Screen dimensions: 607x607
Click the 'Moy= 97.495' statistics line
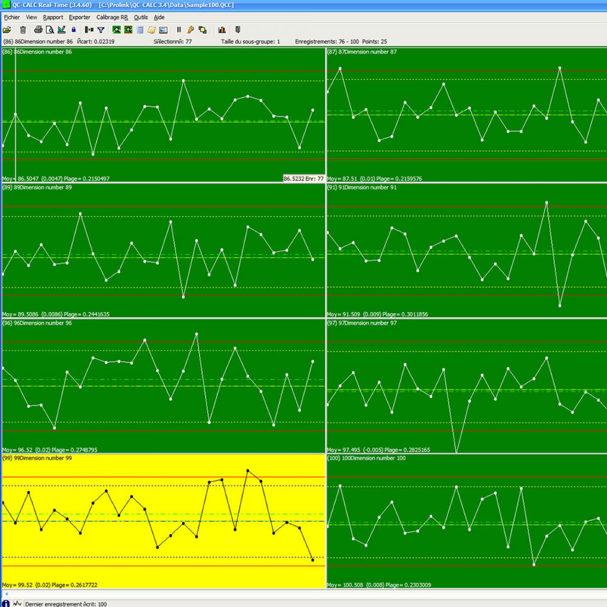pos(378,450)
